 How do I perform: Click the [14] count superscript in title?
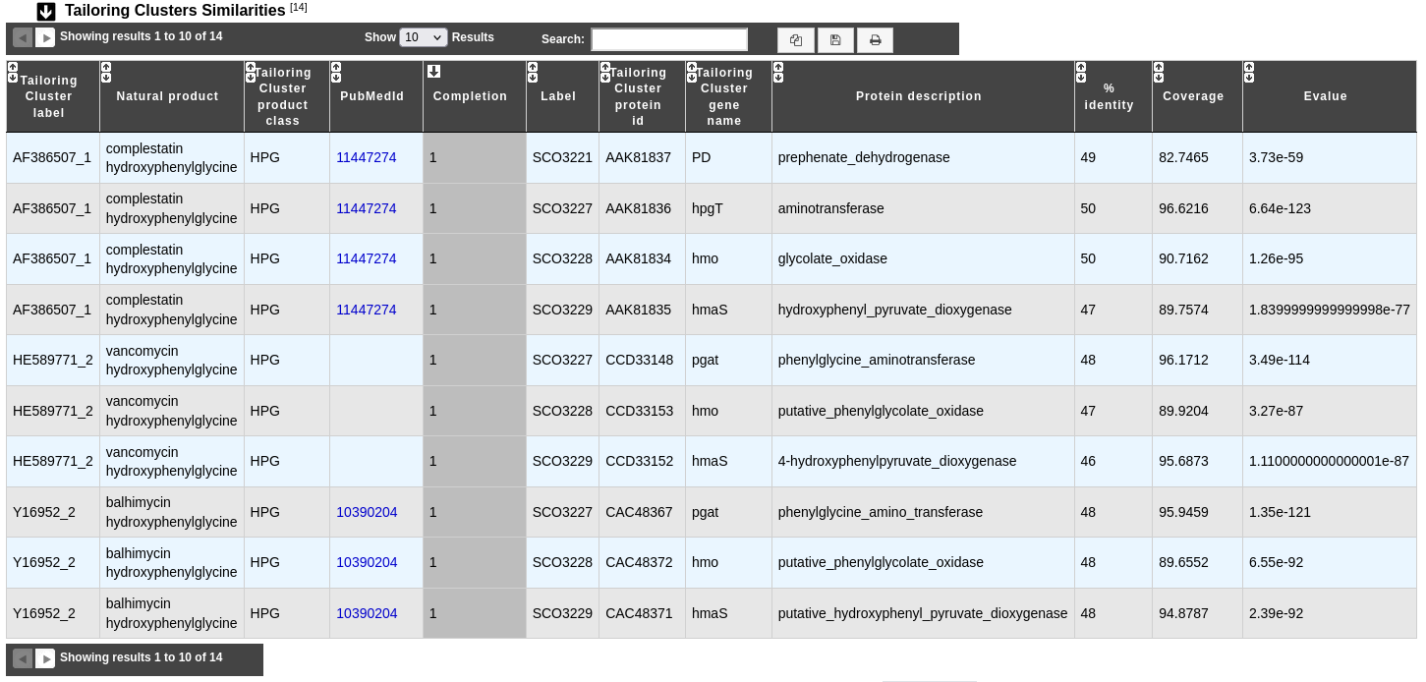tap(299, 7)
